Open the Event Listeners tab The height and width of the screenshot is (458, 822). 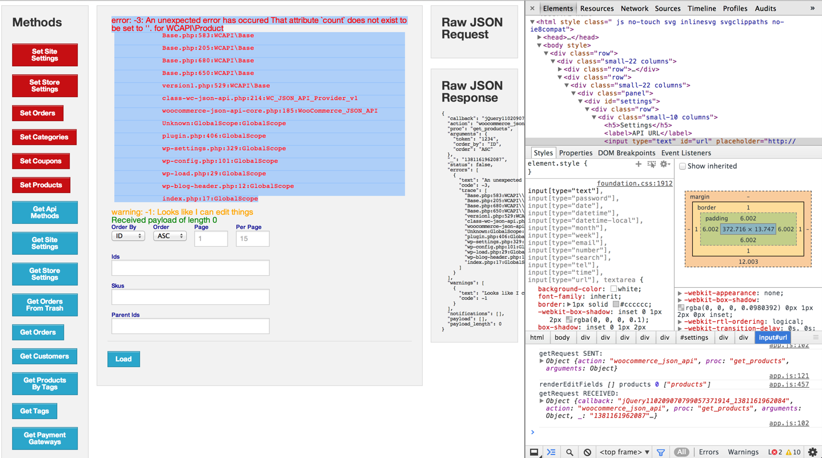click(x=686, y=153)
